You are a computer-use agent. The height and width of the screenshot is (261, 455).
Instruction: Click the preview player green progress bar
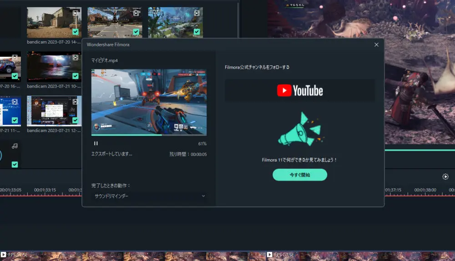[420, 150]
